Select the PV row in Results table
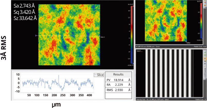Image resolution: width=207 pixels, height=108 pixels. coord(118,80)
